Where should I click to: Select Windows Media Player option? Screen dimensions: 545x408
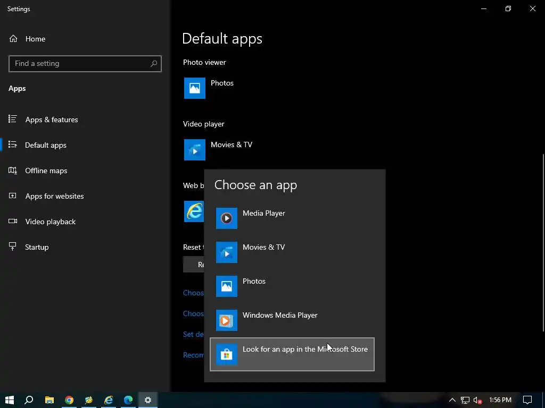[x=292, y=320]
